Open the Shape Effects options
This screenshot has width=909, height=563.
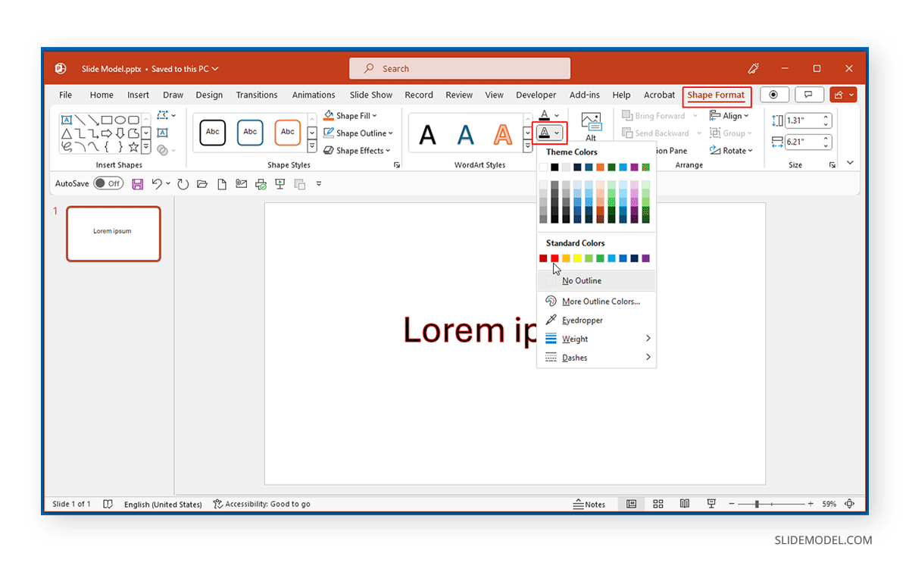[x=356, y=150]
